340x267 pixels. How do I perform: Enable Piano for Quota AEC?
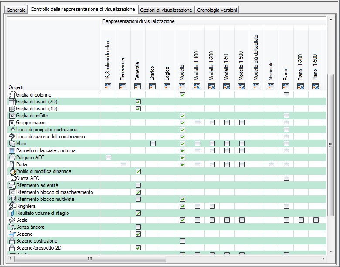click(x=286, y=178)
